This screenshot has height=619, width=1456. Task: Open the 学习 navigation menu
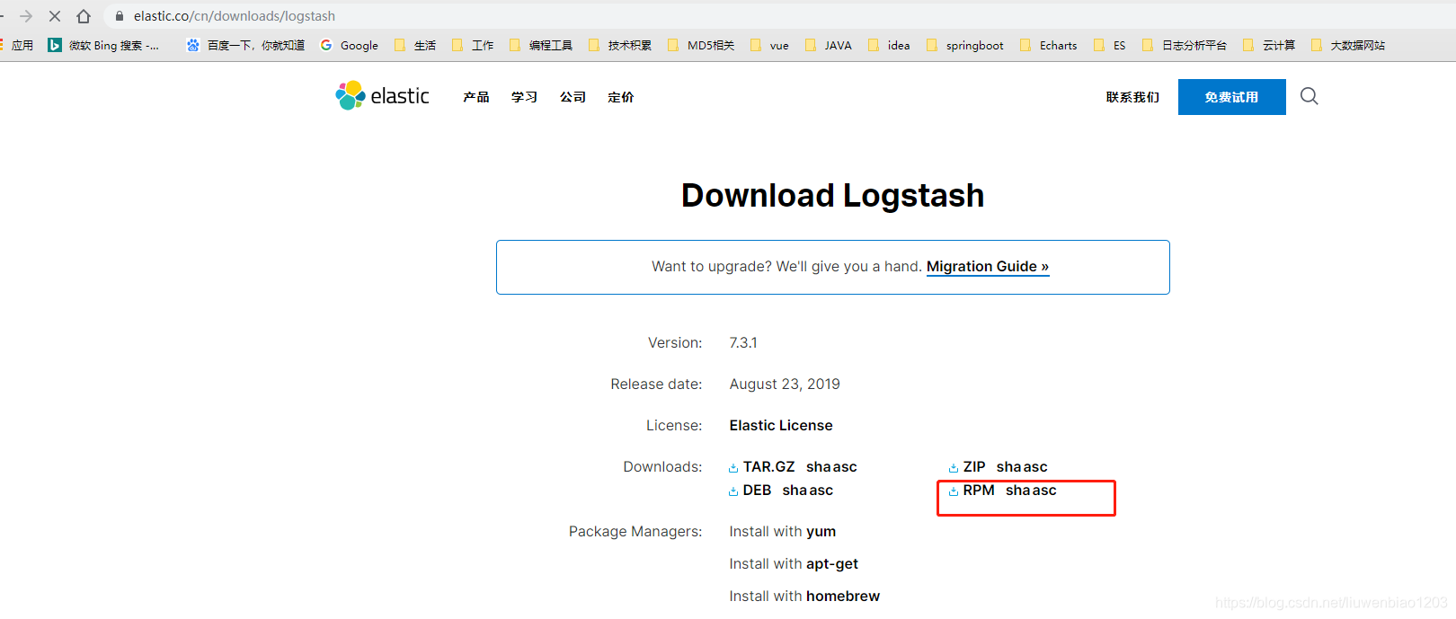524,97
